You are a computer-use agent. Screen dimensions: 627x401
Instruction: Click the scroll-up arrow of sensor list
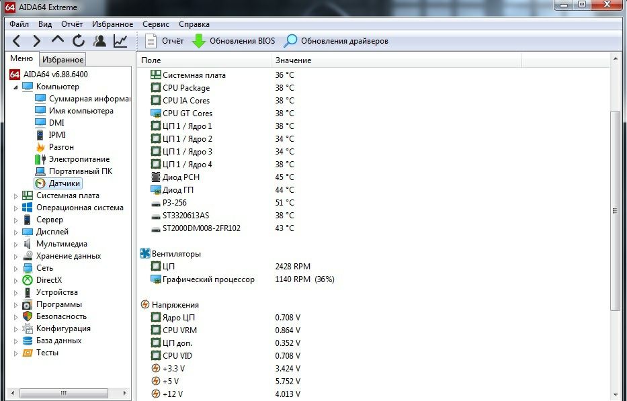pyautogui.click(x=615, y=59)
